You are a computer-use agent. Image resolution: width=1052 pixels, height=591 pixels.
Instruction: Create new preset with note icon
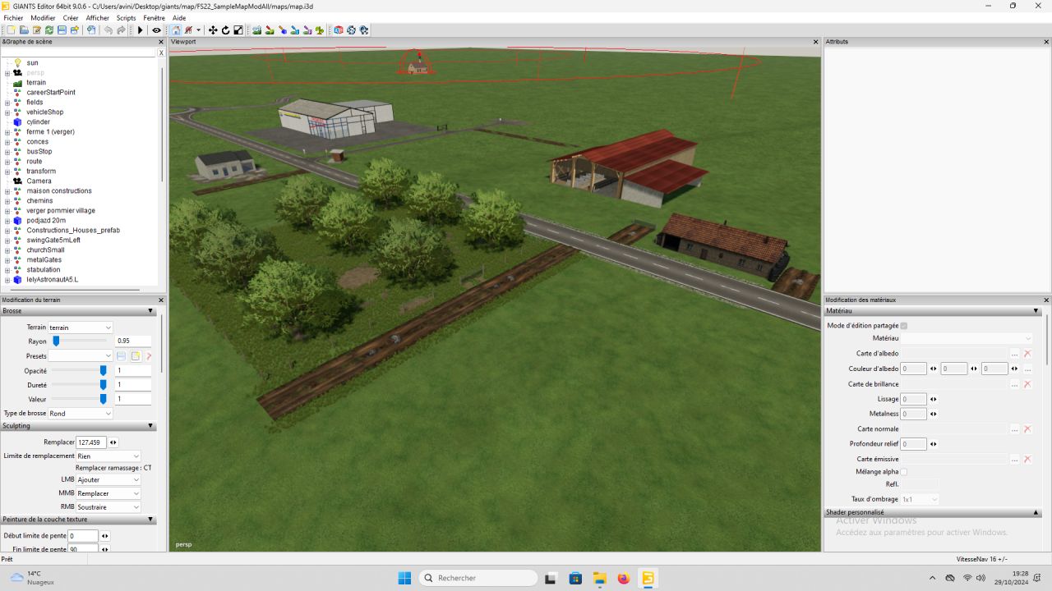point(136,355)
